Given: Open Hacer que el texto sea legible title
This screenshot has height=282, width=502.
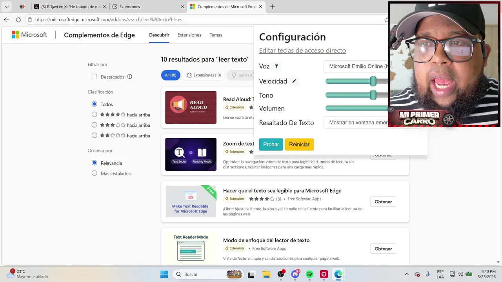Looking at the screenshot, I should coord(282,191).
